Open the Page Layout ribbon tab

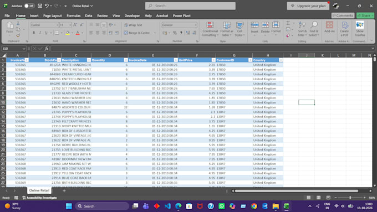coord(53,15)
